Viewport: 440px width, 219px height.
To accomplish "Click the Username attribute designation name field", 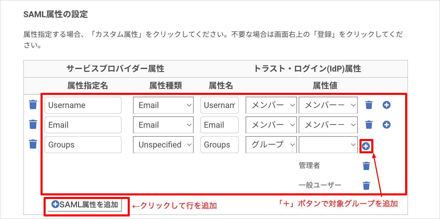I will point(83,105).
